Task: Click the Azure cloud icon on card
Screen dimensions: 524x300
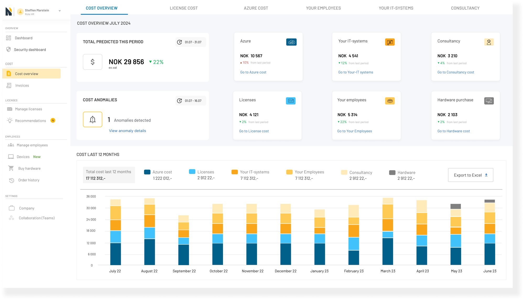Action: click(x=291, y=42)
